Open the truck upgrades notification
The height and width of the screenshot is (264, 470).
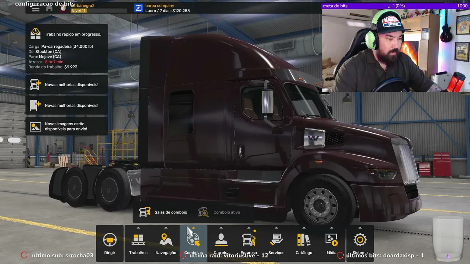[x=67, y=85]
